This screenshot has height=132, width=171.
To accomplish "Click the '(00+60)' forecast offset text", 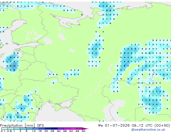I will (x=162, y=126).
